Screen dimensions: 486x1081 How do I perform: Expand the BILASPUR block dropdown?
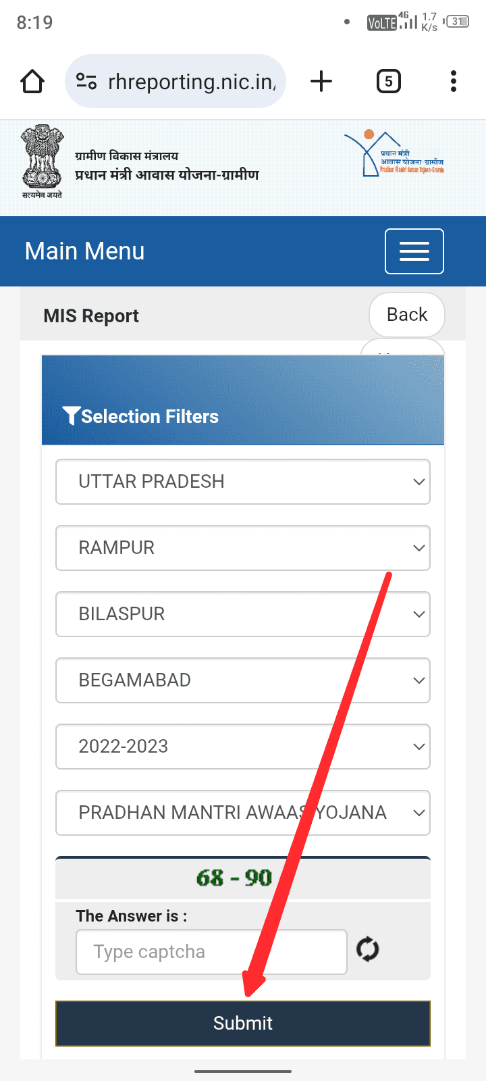tap(243, 614)
